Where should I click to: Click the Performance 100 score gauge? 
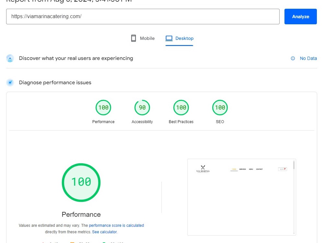point(103,108)
